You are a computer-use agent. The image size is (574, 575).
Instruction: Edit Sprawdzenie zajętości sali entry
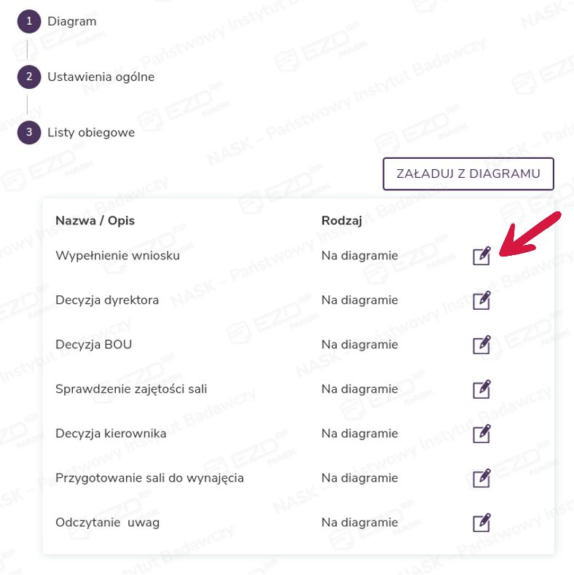pyautogui.click(x=481, y=389)
